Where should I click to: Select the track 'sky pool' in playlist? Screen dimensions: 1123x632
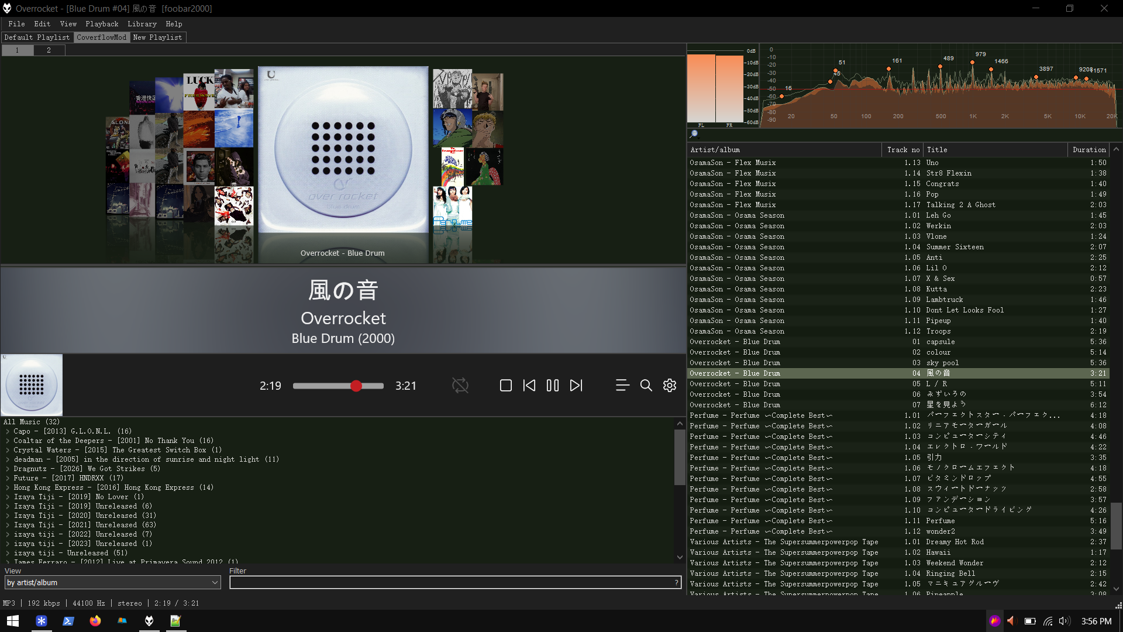tap(898, 363)
